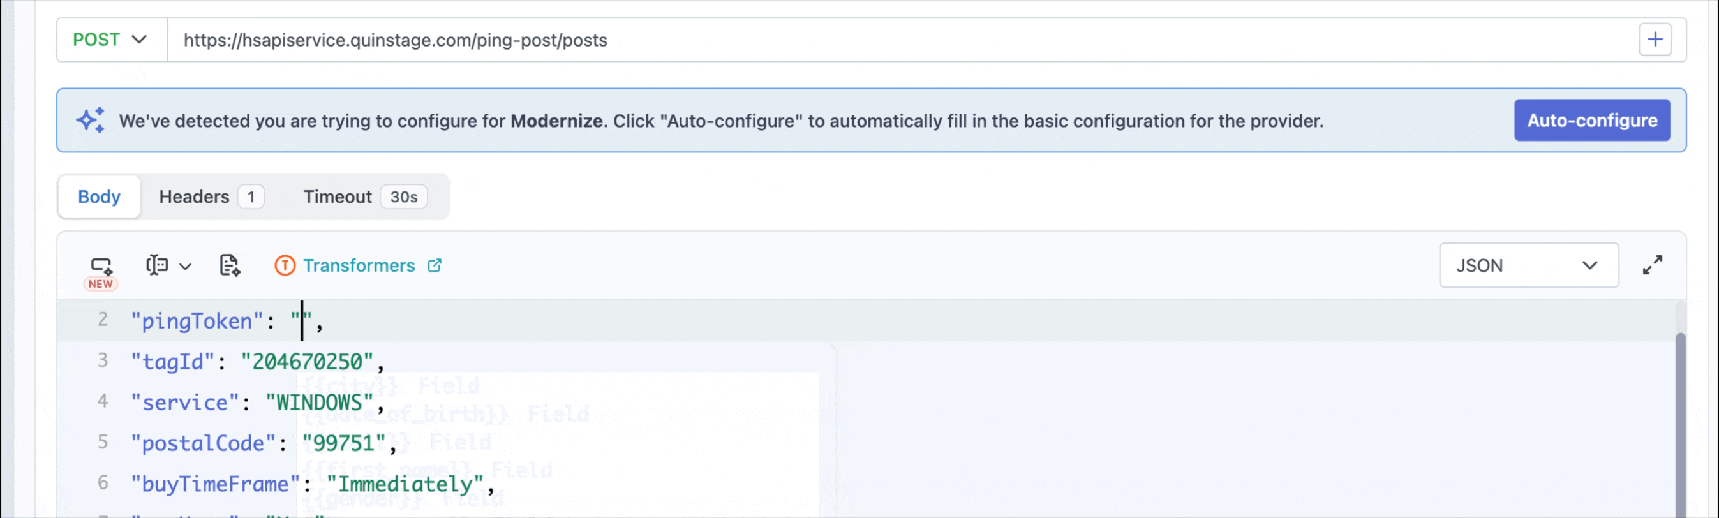Open the JSON format dropdown
Viewport: 1719px width, 518px height.
[x=1528, y=265]
